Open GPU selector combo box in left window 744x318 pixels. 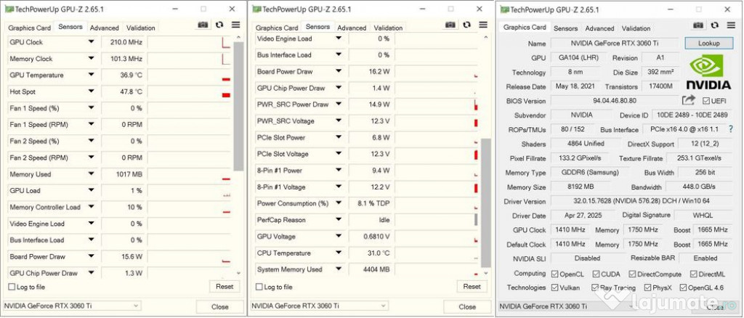pos(72,306)
